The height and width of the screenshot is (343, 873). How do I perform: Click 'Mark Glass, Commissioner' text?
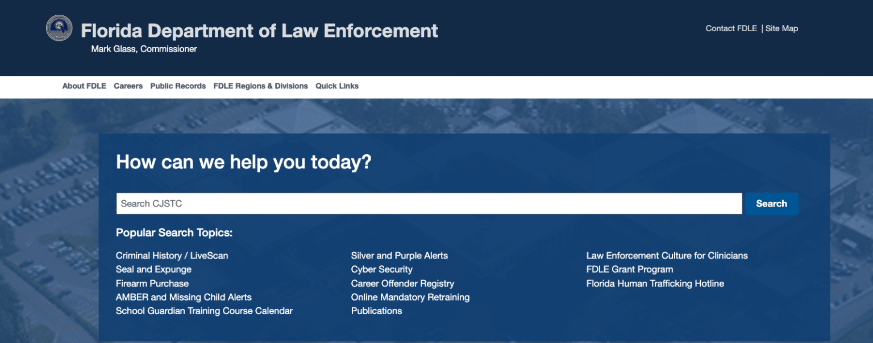coord(144,49)
